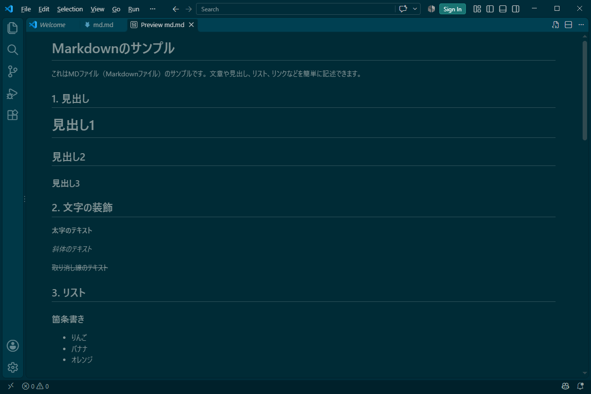Select the Preview md.md tab
The image size is (591, 394).
(164, 25)
